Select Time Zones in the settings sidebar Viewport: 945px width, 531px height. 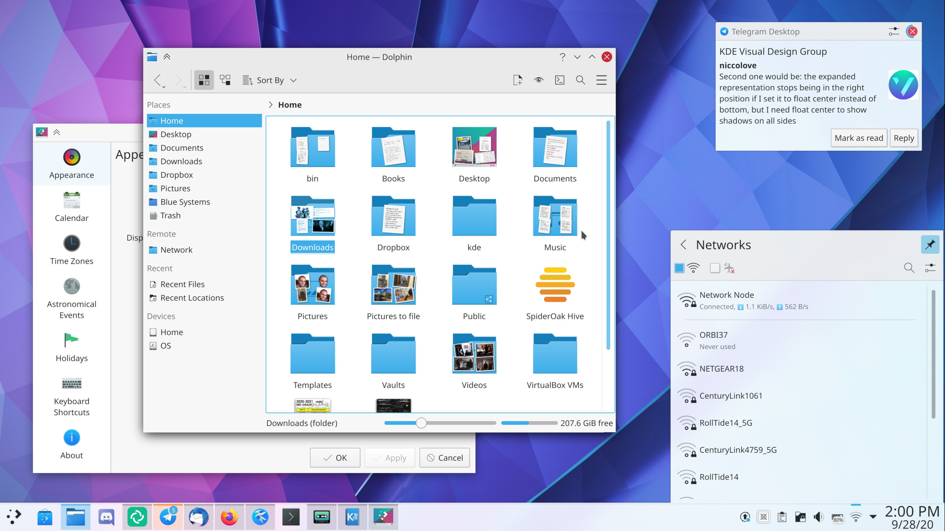click(72, 251)
